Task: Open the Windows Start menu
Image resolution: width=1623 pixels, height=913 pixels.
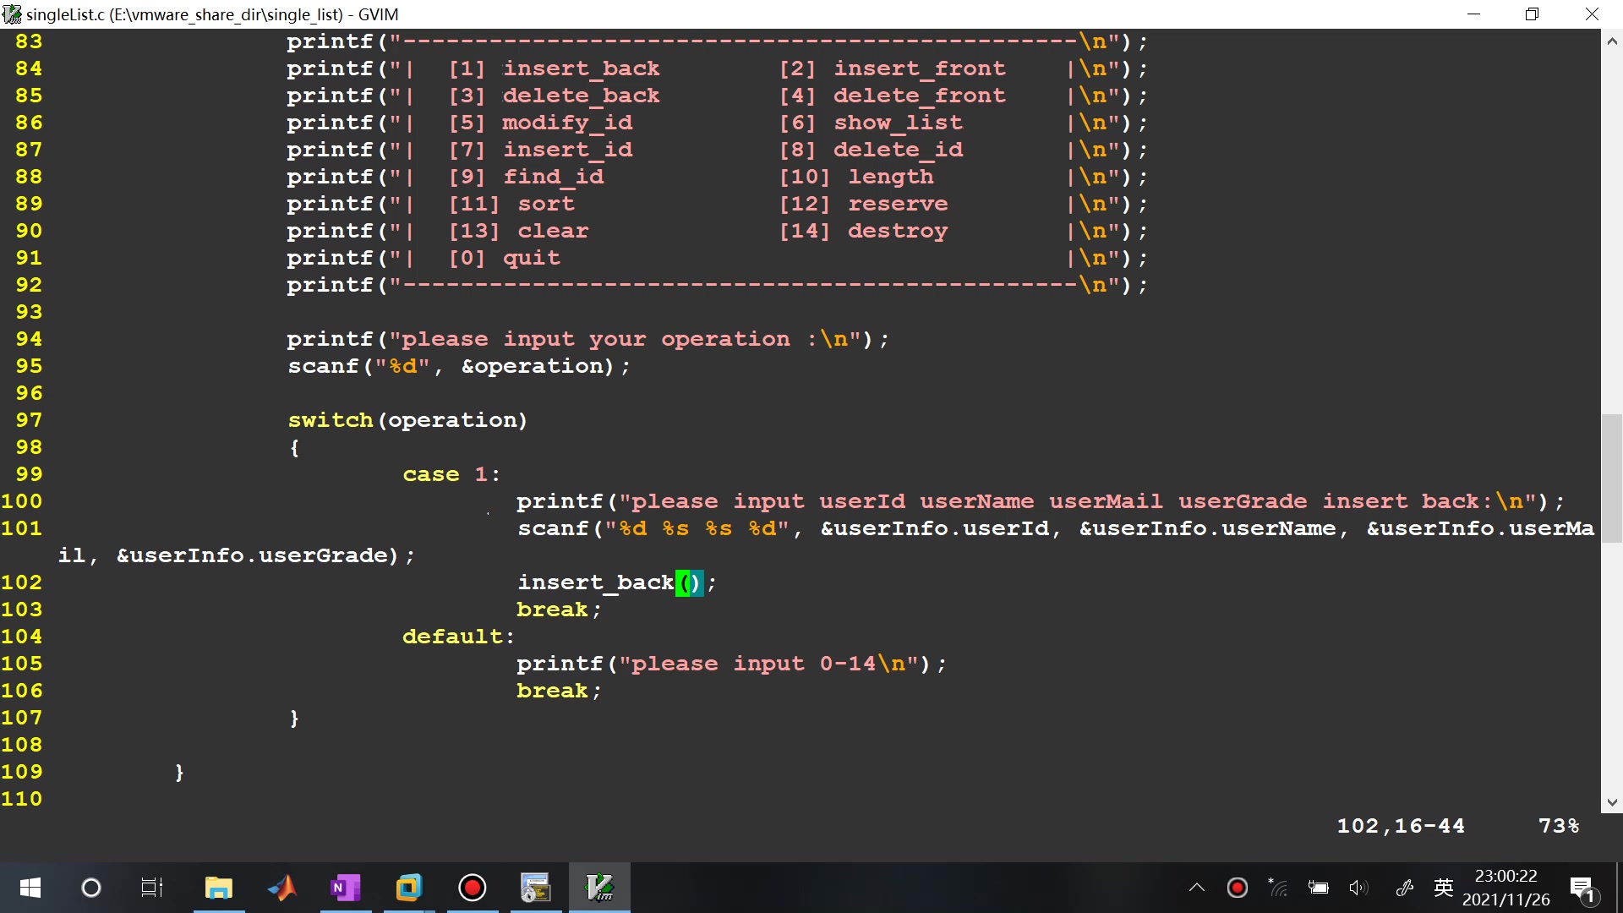Action: (x=30, y=888)
